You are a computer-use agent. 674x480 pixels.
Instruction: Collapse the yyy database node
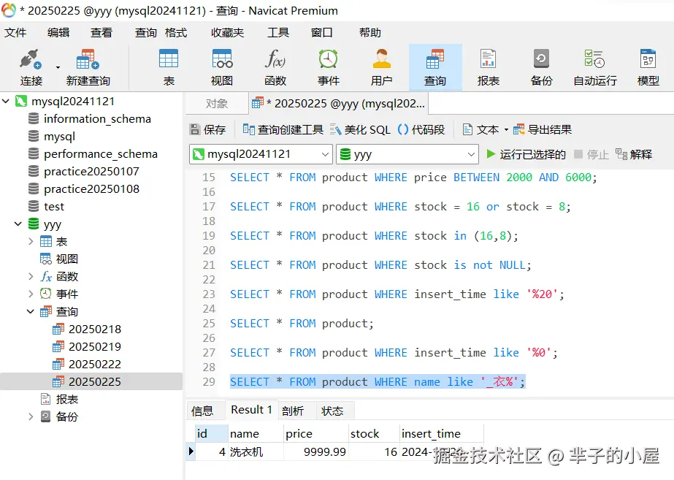[x=18, y=224]
